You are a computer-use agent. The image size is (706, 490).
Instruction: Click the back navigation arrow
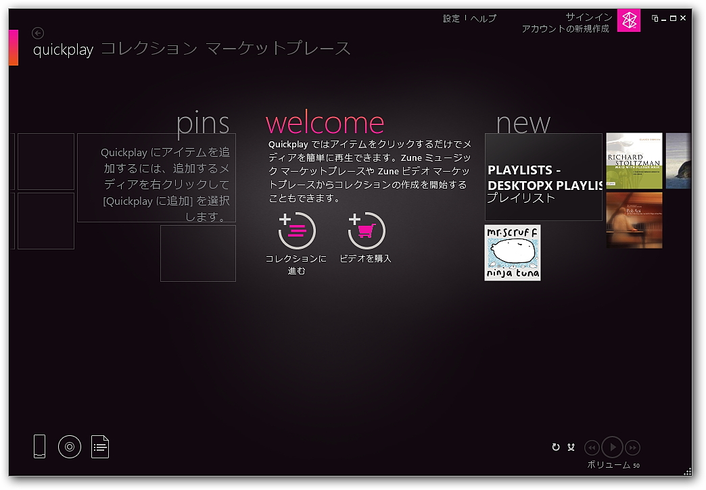(x=38, y=32)
